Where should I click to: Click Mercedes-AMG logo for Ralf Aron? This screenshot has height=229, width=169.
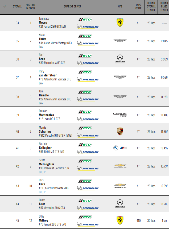[120, 59]
